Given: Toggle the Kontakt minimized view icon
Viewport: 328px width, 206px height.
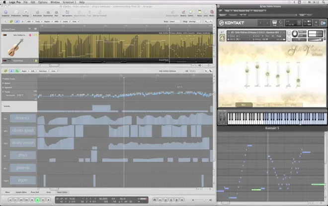Looking at the screenshot, I should (x=323, y=23).
